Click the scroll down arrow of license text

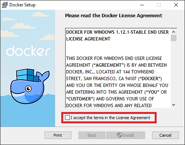point(173,105)
